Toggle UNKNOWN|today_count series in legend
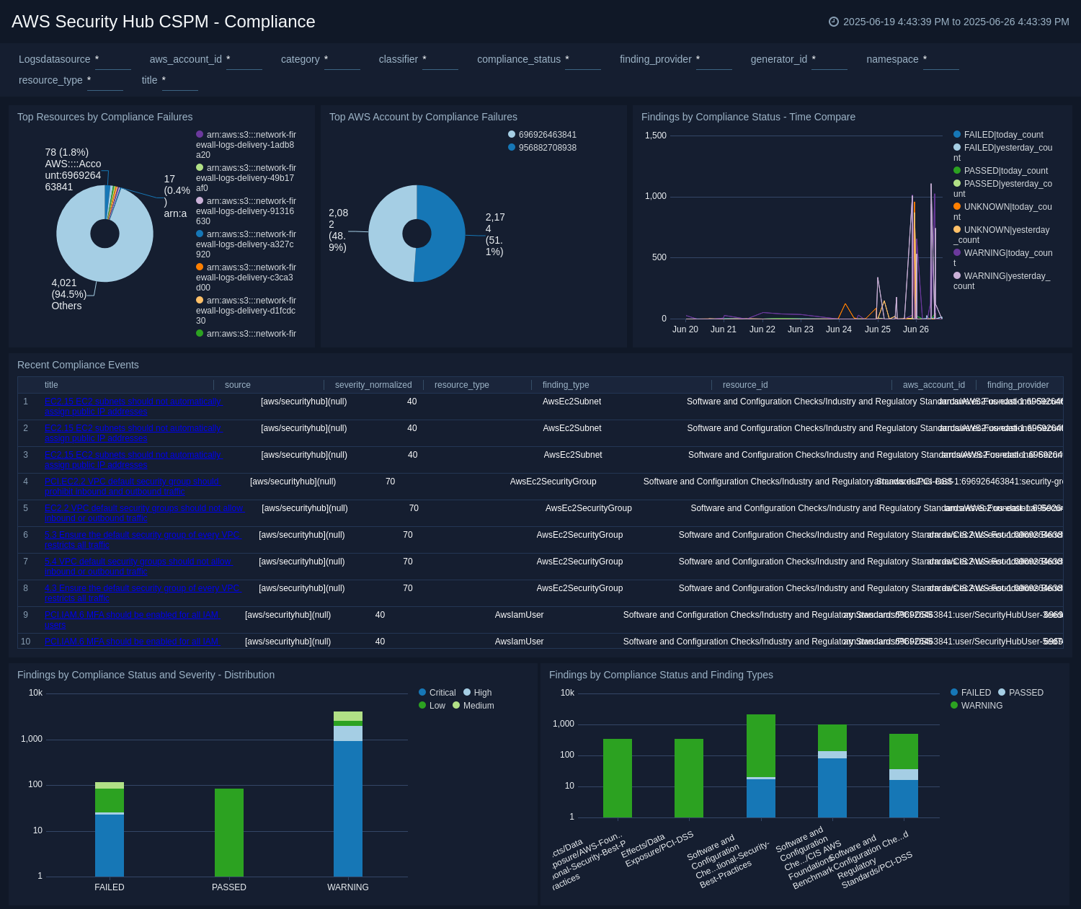Screen dimensions: 1081x909 click(1003, 212)
